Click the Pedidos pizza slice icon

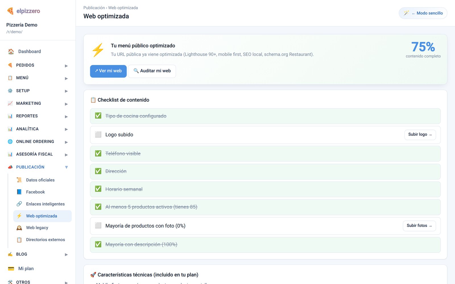point(10,65)
